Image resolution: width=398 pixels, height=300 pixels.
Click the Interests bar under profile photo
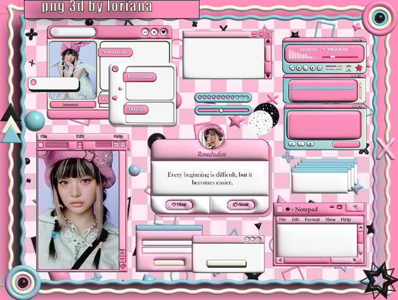pyautogui.click(x=73, y=104)
